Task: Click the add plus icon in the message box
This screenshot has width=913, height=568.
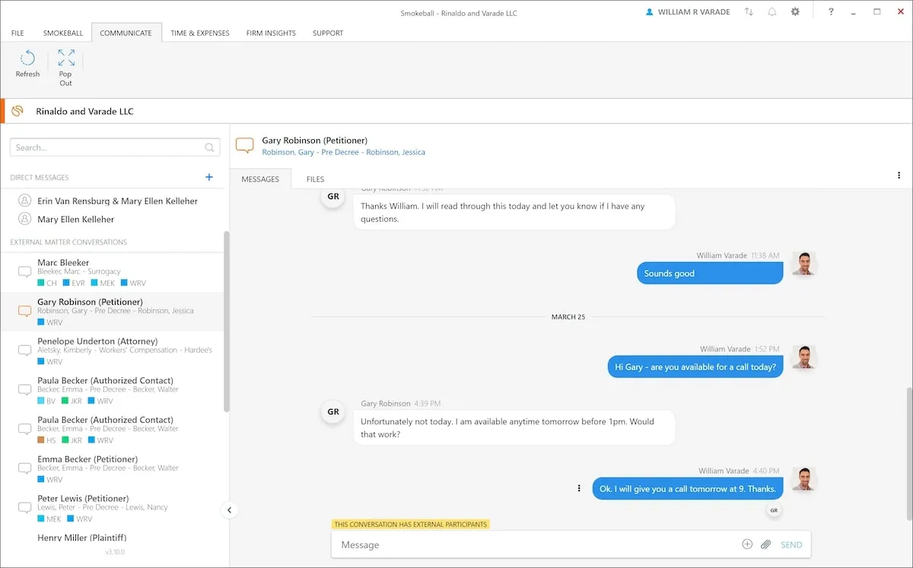Action: point(747,544)
